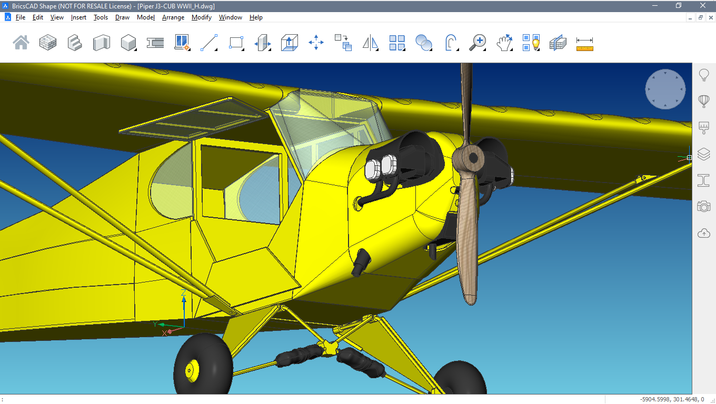
Task: Select the Extrude tool
Action: tap(290, 43)
